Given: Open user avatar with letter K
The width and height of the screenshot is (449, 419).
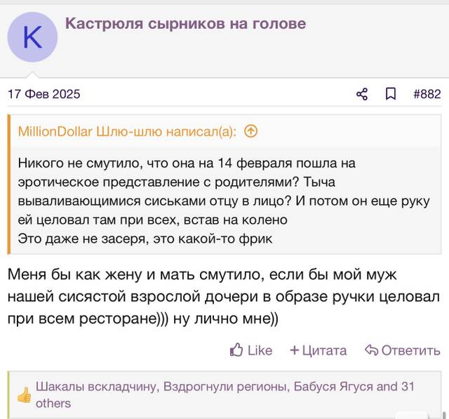Looking at the screenshot, I should tap(32, 37).
